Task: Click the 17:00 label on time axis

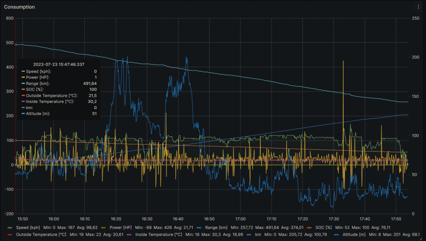Action: click(240, 219)
